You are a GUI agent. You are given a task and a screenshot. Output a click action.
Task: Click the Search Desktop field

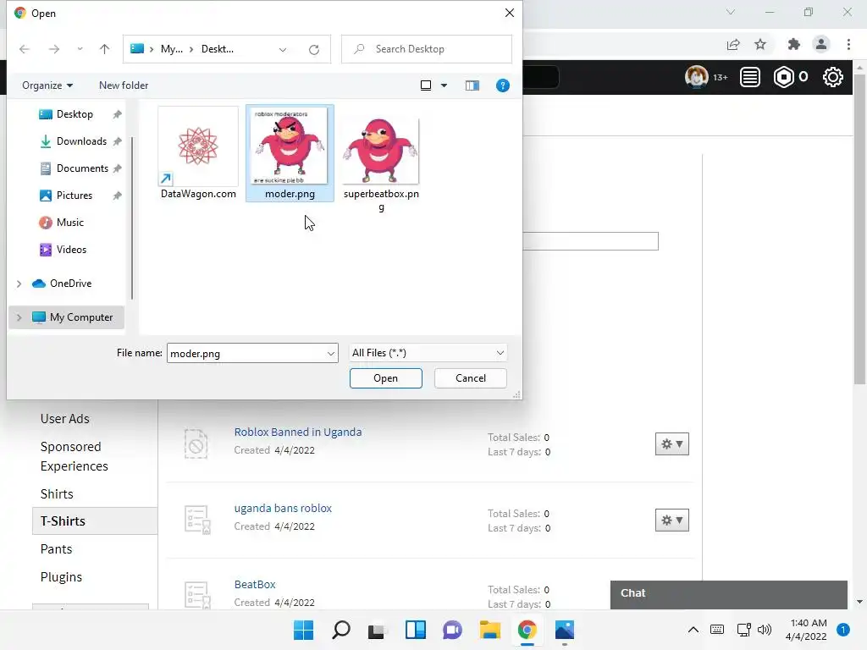coord(427,49)
